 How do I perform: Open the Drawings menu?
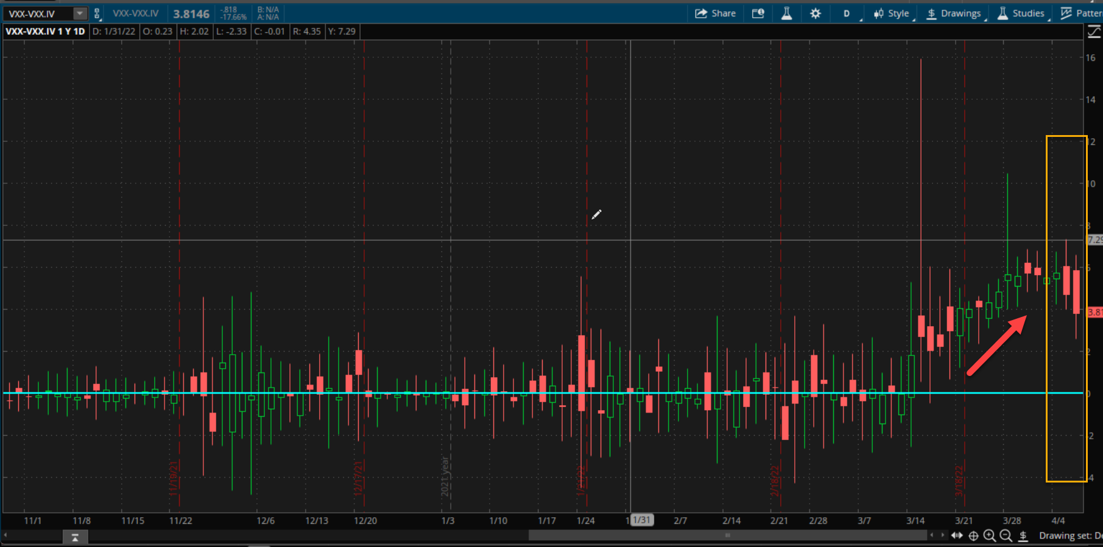(x=954, y=13)
